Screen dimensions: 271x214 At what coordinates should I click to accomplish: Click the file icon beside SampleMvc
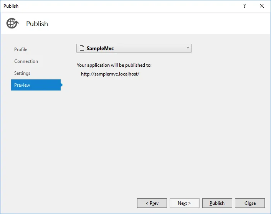point(82,48)
